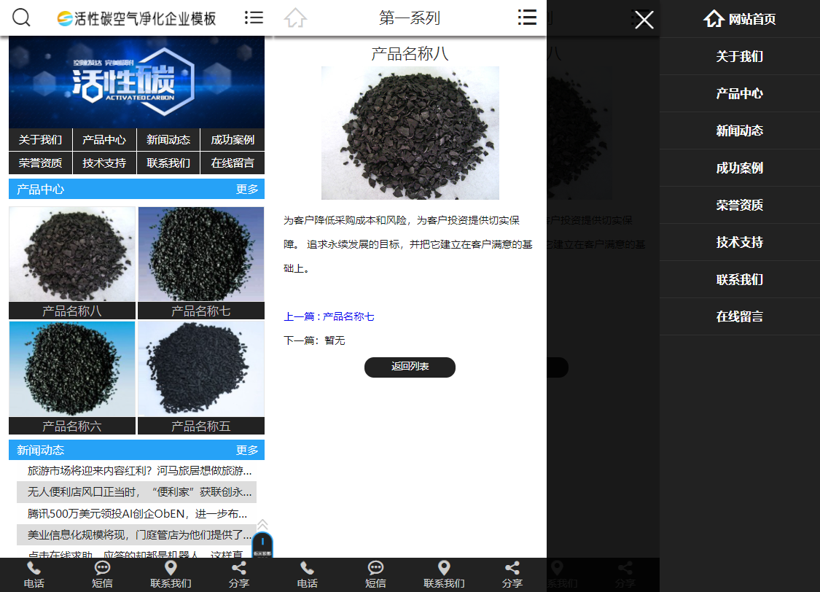Click the 第一系列 header title
The image size is (820, 592).
[x=410, y=17]
